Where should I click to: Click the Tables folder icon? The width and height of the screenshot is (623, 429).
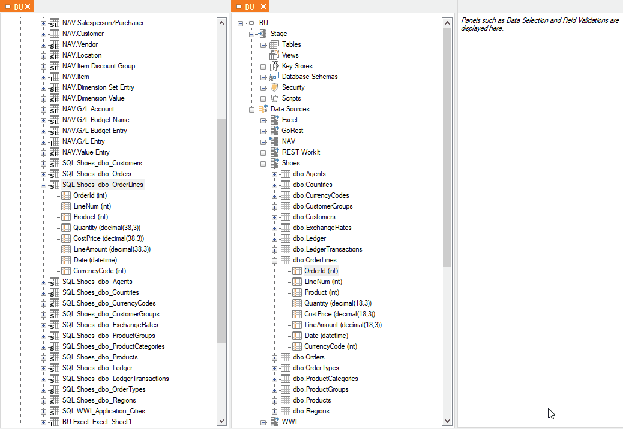(274, 44)
